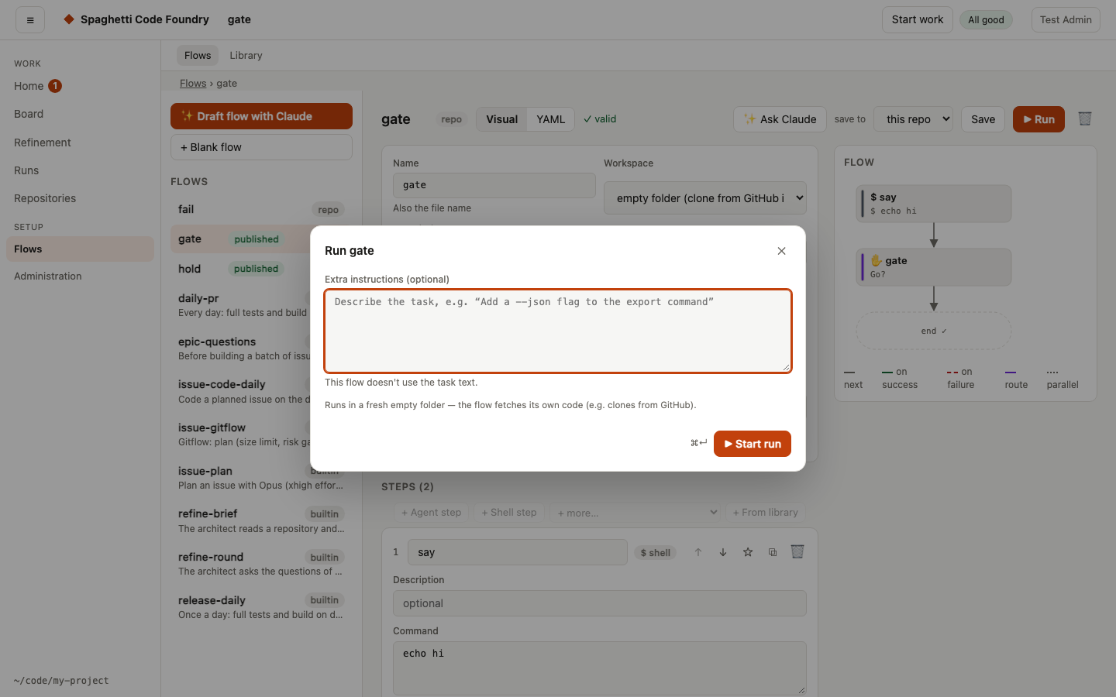This screenshot has height=697, width=1116.
Task: Delete the flow with the top trash icon
Action: pos(1085,118)
